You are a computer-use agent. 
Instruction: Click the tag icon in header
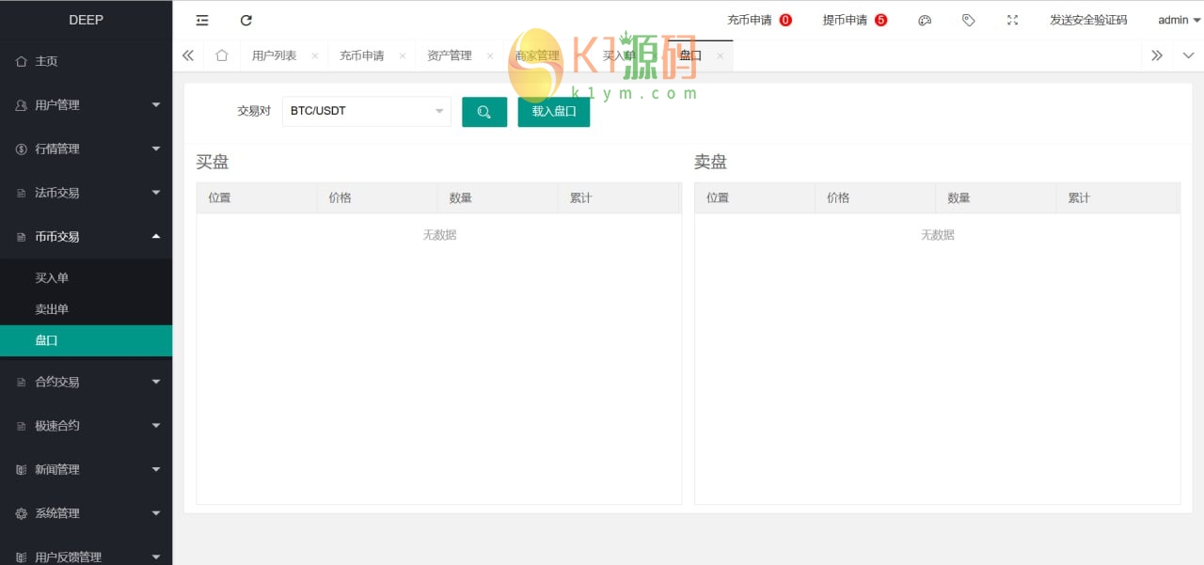click(969, 20)
